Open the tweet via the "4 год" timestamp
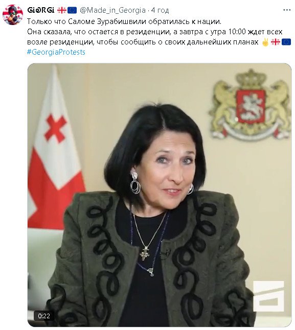Image resolution: width=295 pixels, height=330 pixels. tap(160, 10)
